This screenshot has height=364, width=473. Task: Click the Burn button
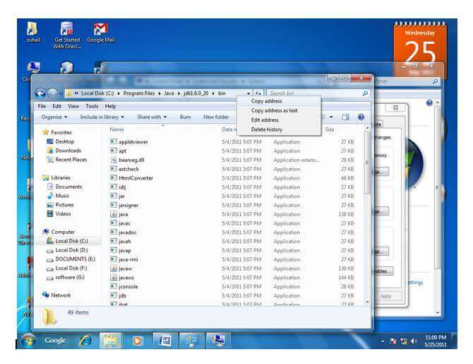185,117
